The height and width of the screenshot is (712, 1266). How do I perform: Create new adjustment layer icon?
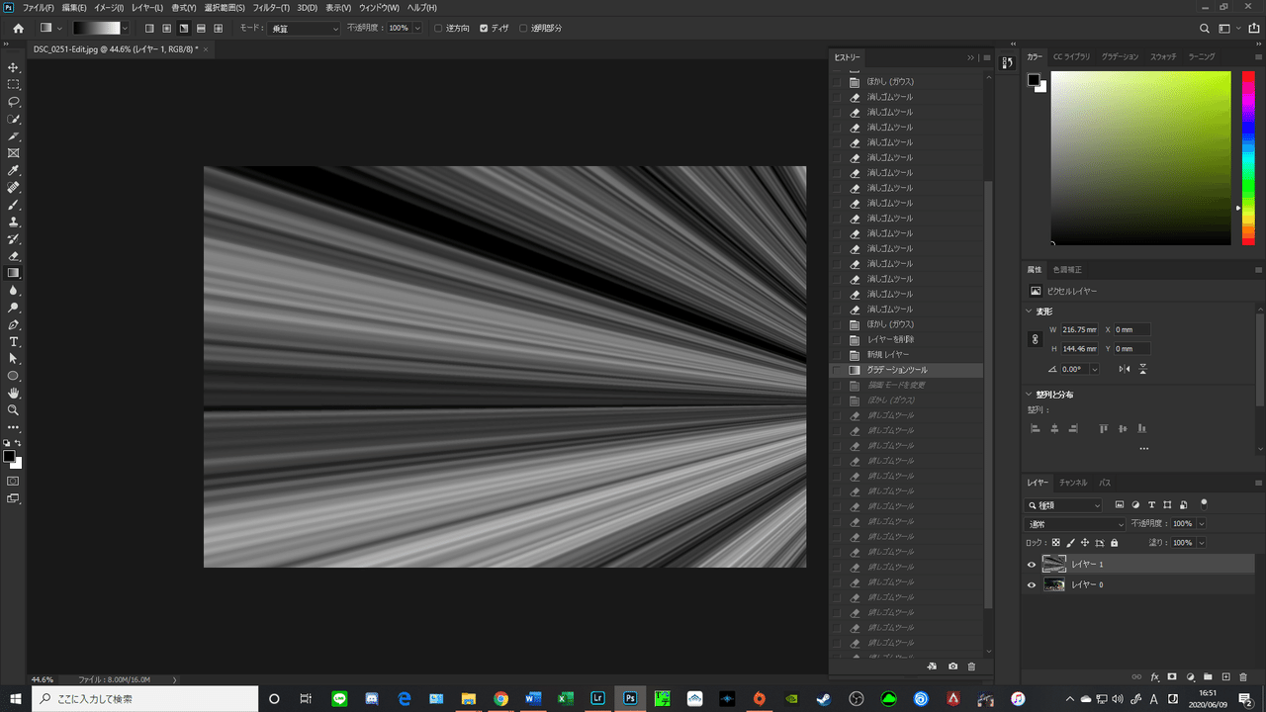point(1191,677)
